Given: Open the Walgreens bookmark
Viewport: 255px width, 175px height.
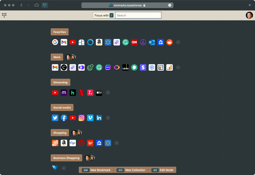Looking at the screenshot, I should 90,143.
